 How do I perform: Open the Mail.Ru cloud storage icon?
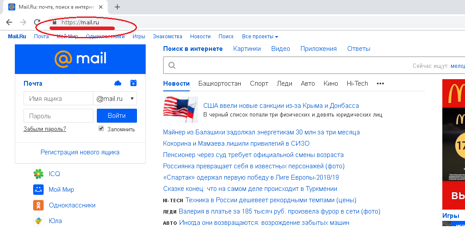(118, 83)
